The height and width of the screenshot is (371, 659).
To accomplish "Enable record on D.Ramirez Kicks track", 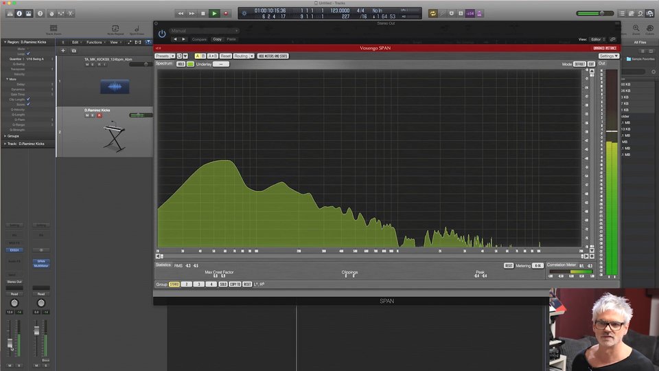I will pos(99,115).
